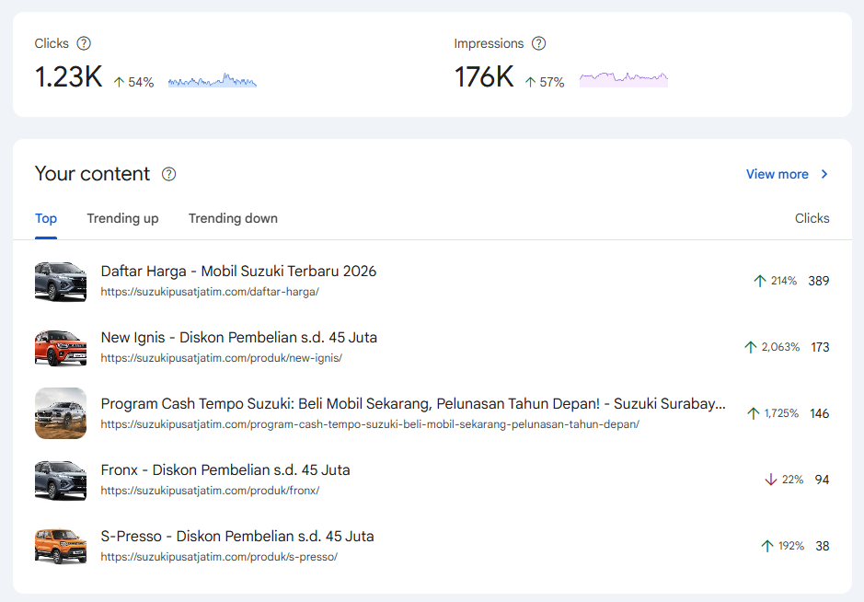Open the New Ignis content title
The width and height of the screenshot is (864, 602).
coord(238,338)
